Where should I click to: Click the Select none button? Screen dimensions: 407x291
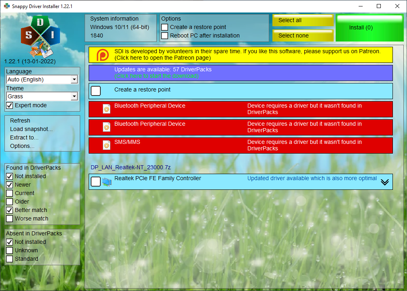pos(303,35)
